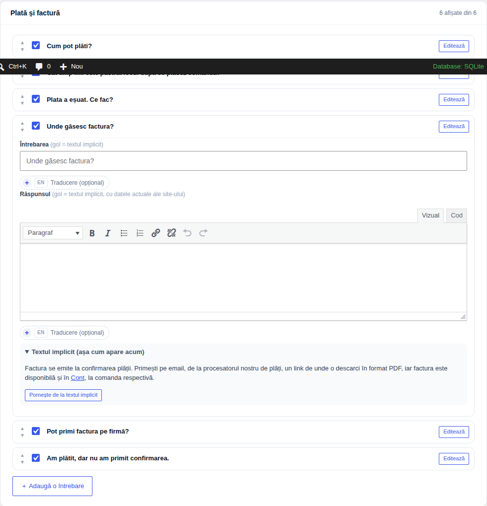Insert a bulleted list in the editor
This screenshot has height=506, width=487.
124,233
